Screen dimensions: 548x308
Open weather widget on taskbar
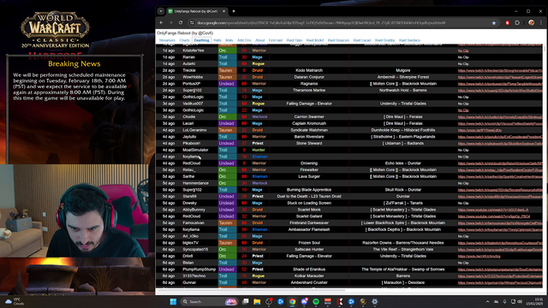(14, 302)
